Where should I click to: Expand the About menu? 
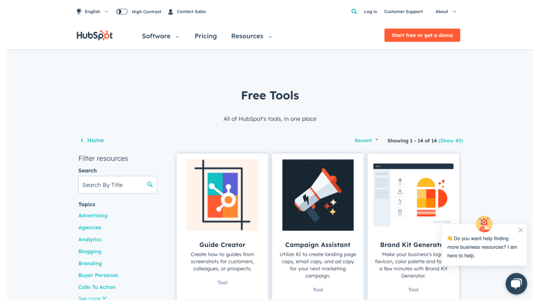pos(445,12)
